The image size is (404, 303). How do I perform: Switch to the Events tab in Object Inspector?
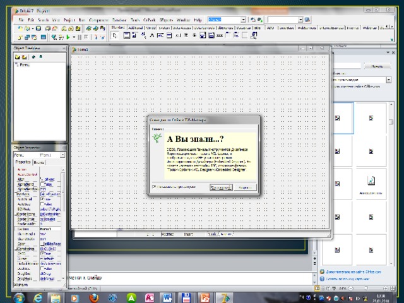pos(39,162)
